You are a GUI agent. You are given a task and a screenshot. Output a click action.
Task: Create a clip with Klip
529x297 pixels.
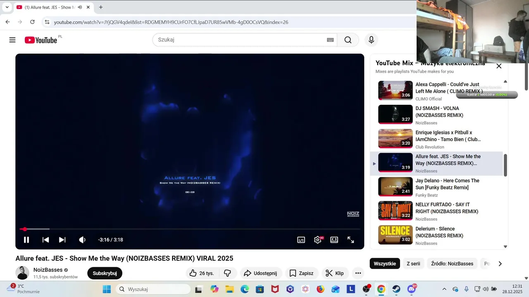coord(335,273)
